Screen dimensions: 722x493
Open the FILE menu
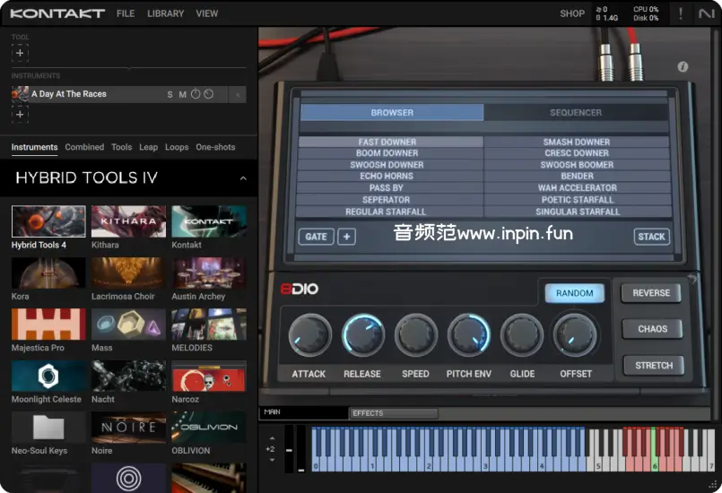(126, 13)
